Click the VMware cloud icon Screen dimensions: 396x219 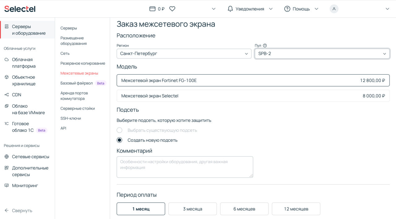click(x=6, y=106)
